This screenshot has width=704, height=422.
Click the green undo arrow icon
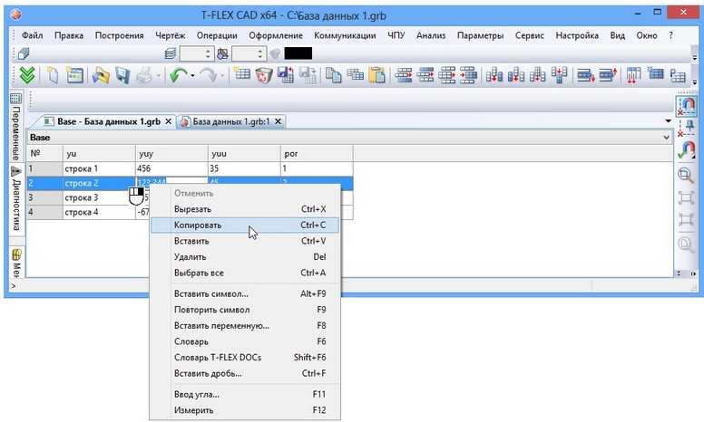click(176, 76)
